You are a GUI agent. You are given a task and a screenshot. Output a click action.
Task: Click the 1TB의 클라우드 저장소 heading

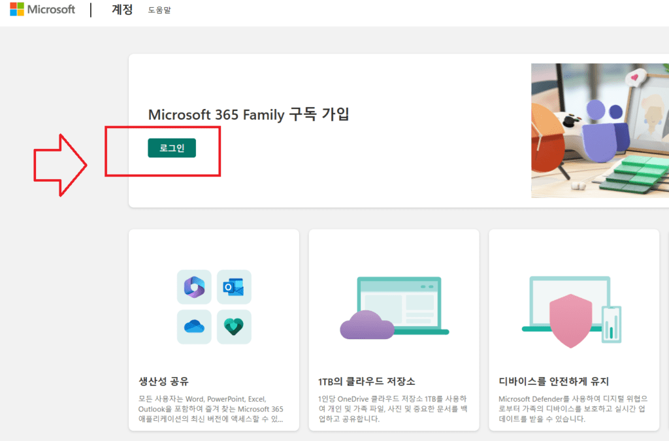pyautogui.click(x=367, y=382)
